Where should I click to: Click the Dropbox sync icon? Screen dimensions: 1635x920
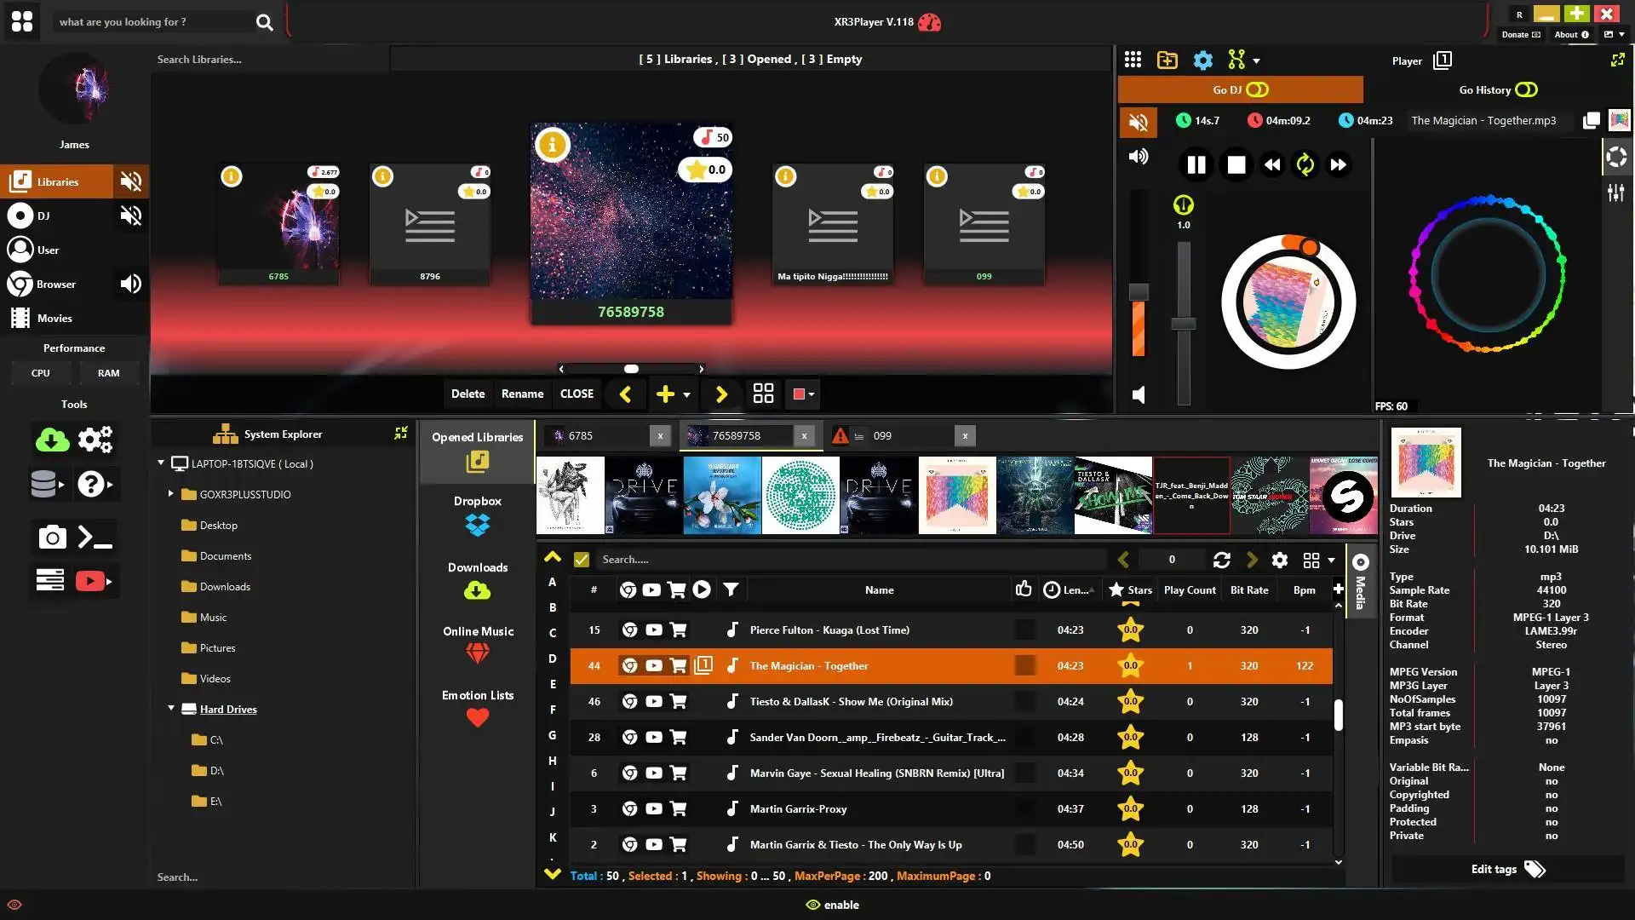[x=477, y=524]
